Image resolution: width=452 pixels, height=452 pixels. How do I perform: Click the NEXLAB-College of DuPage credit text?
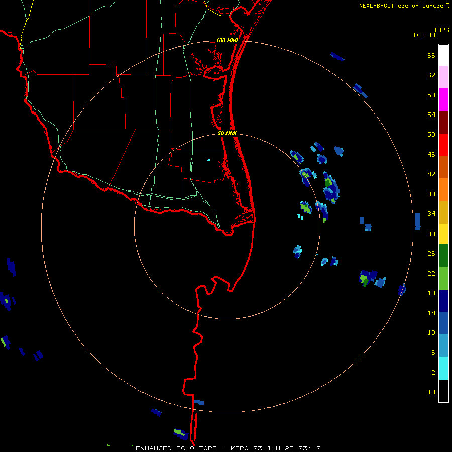[401, 6]
